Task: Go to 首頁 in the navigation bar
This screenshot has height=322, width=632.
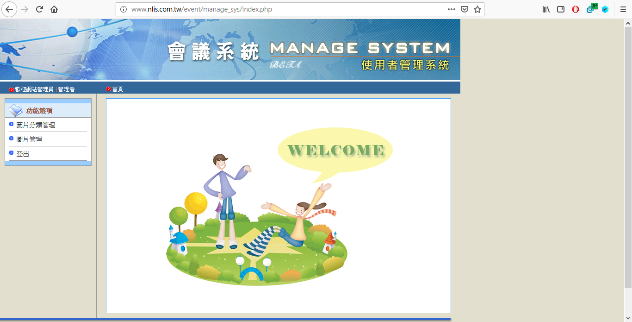Action: pos(118,89)
